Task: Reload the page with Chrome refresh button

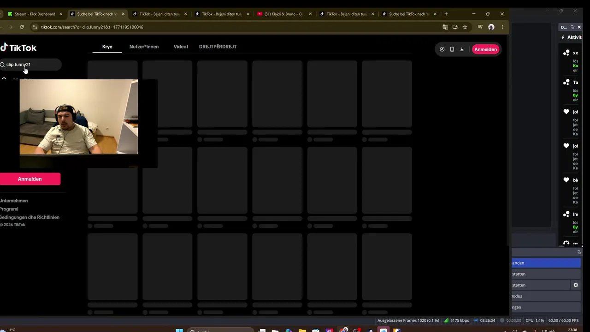Action: pyautogui.click(x=22, y=27)
